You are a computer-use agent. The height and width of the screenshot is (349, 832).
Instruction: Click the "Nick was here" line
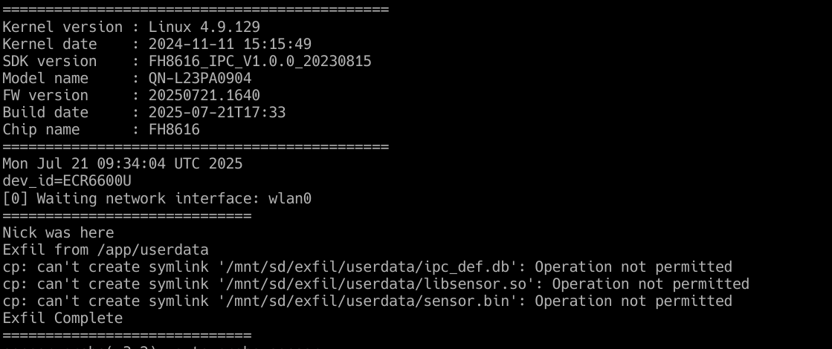[x=58, y=232]
